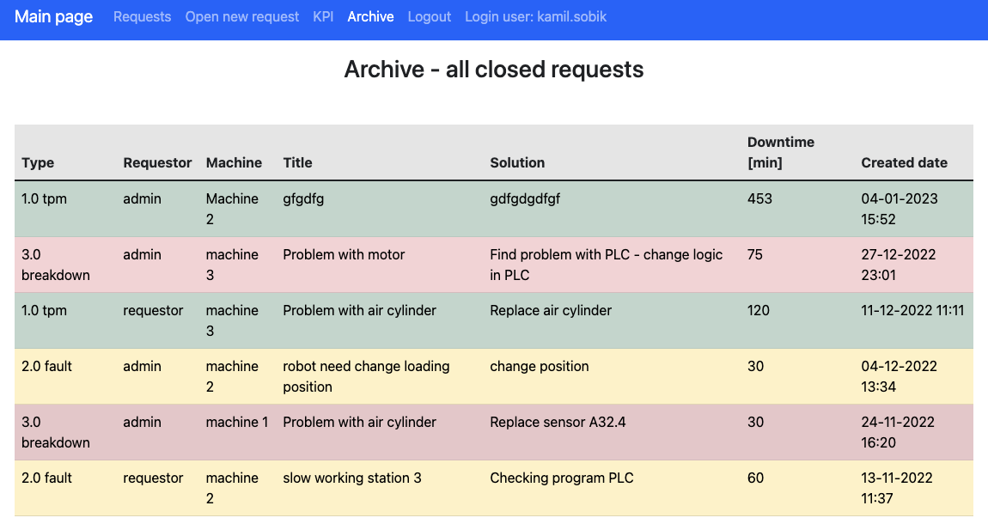Click the slow working station 3 title
This screenshot has width=988, height=530.
point(352,478)
